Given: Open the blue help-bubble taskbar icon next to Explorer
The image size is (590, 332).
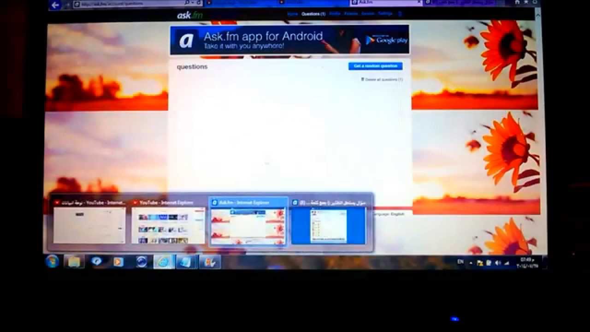Looking at the screenshot, I should point(96,261).
